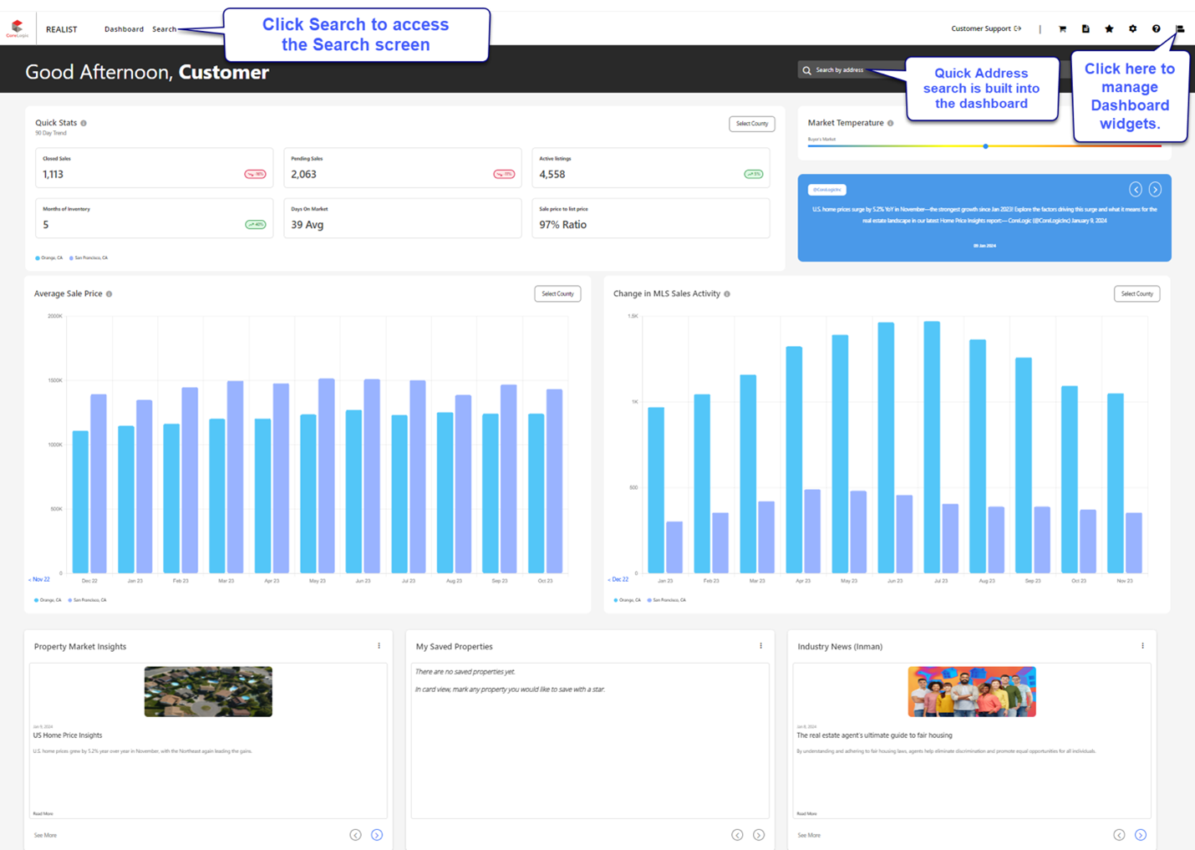Open Select County for Change in MLS Sales Activity
This screenshot has height=850, width=1195.
click(x=1137, y=294)
